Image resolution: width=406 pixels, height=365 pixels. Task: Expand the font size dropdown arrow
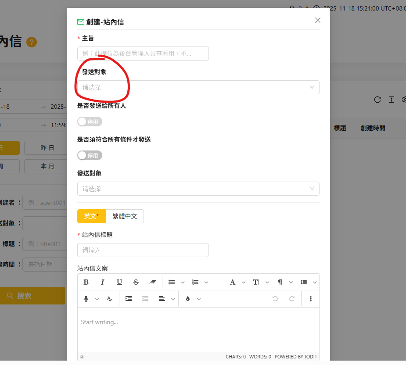tap(267, 282)
